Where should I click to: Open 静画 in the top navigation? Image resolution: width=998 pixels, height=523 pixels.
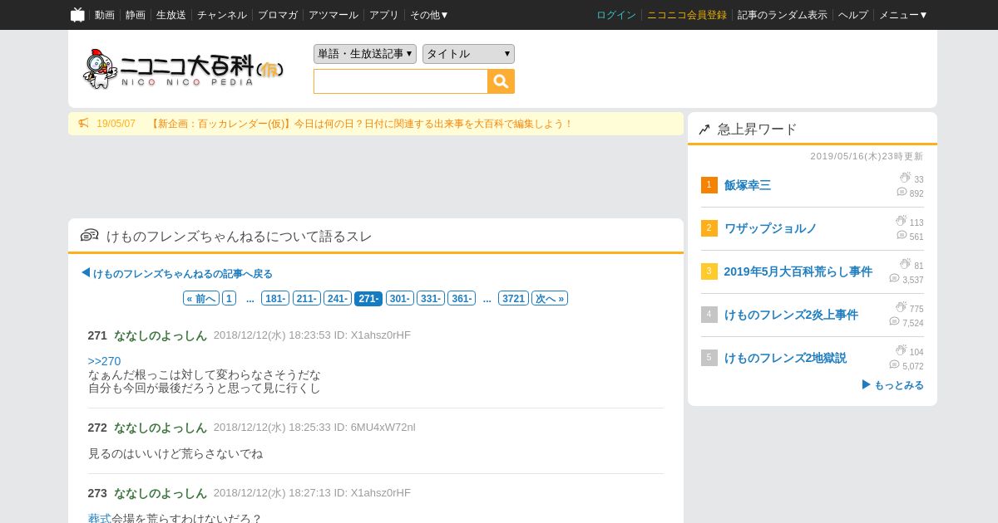pos(136,15)
